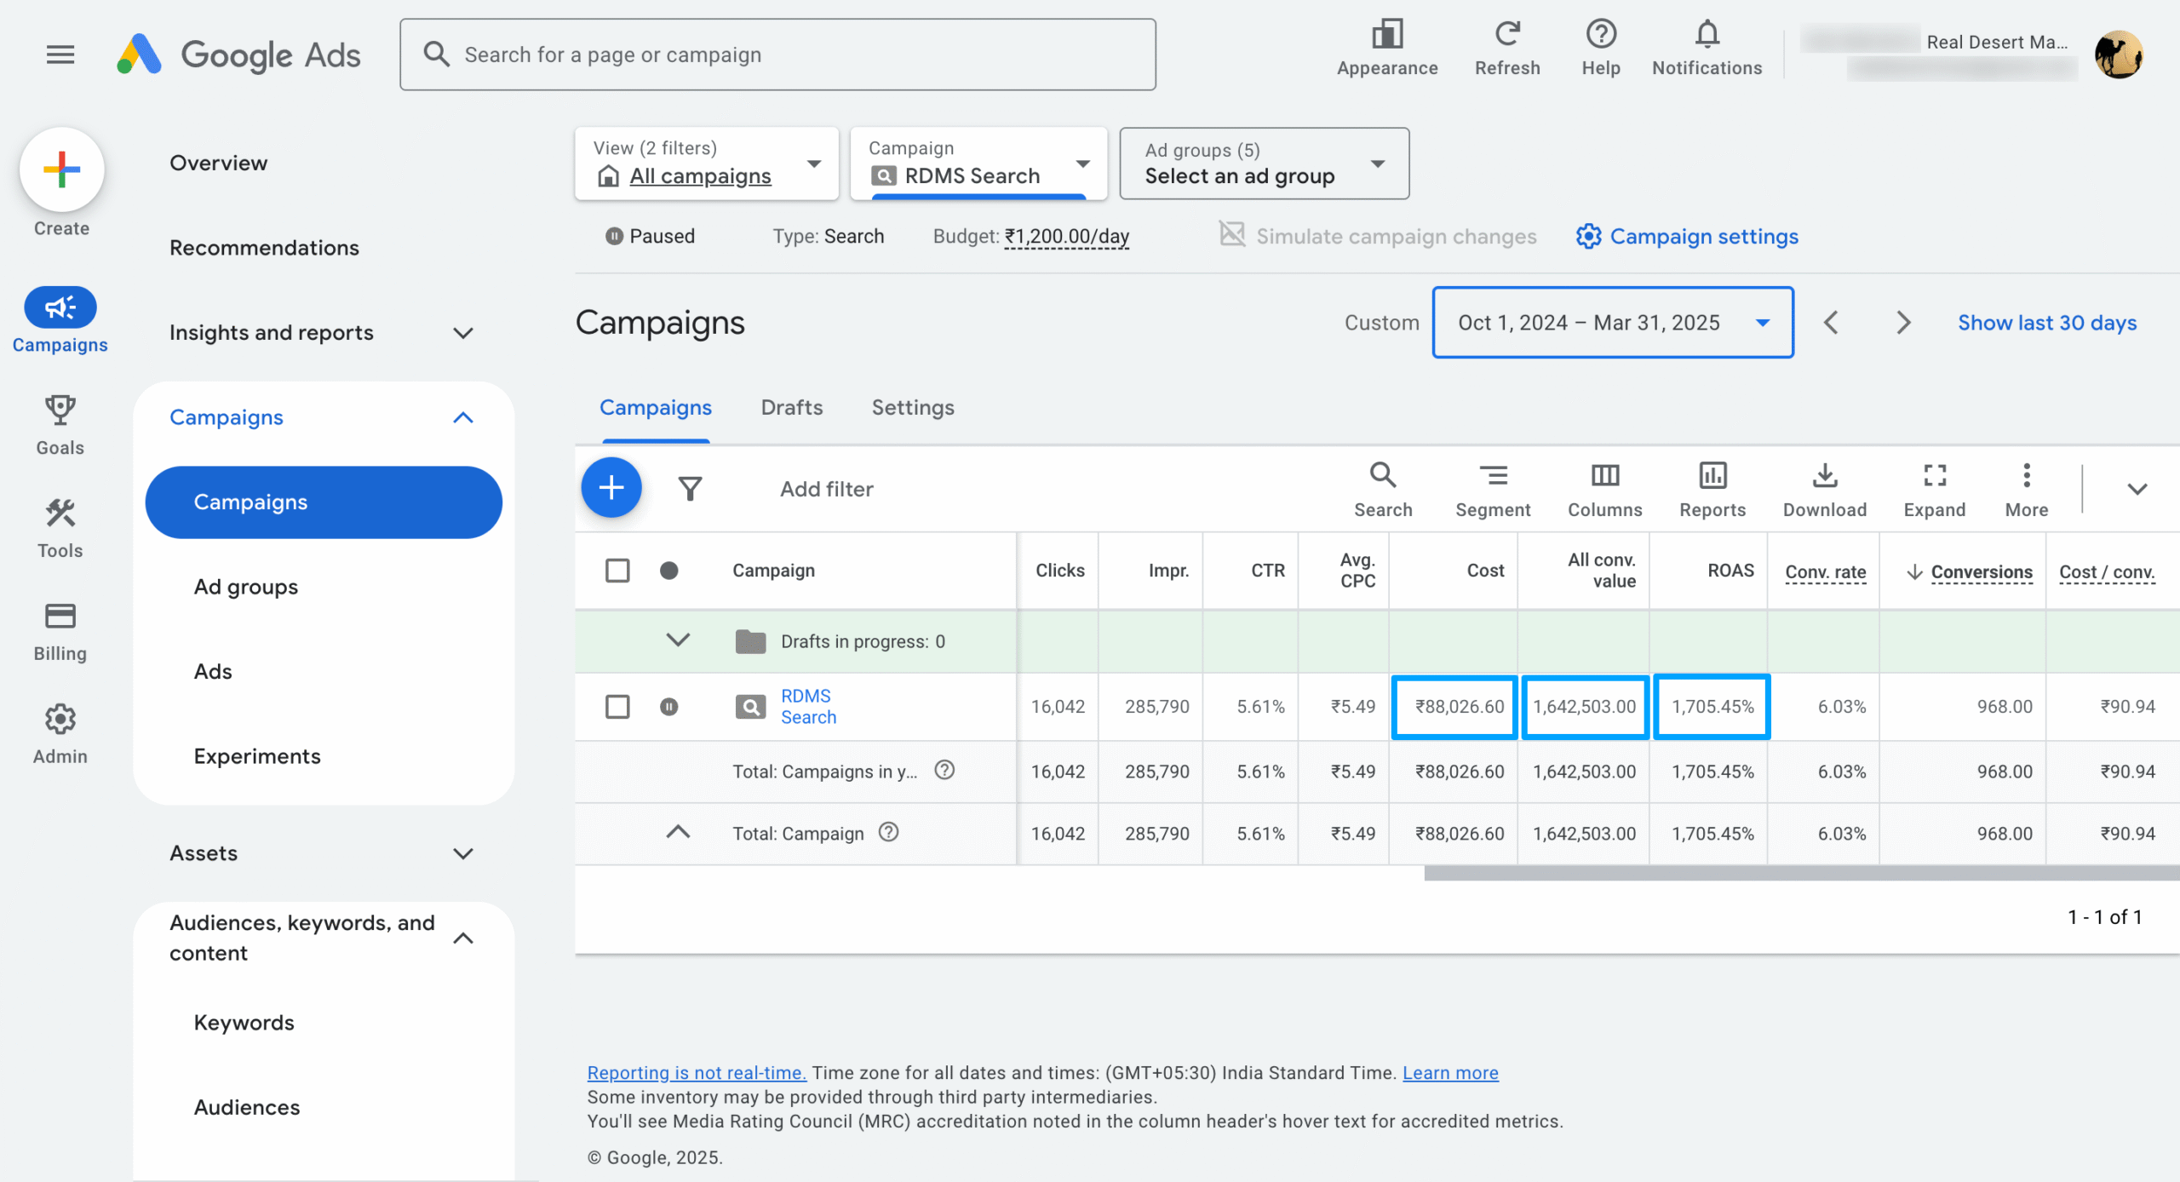Switch to the Drafts tab
The image size is (2180, 1182).
791,408
